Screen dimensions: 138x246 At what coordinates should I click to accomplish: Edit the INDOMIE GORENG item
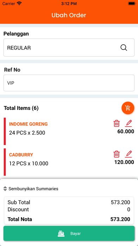point(128,123)
